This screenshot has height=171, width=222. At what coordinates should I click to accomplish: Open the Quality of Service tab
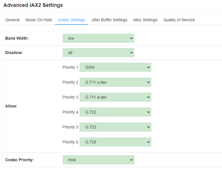pos(179,20)
